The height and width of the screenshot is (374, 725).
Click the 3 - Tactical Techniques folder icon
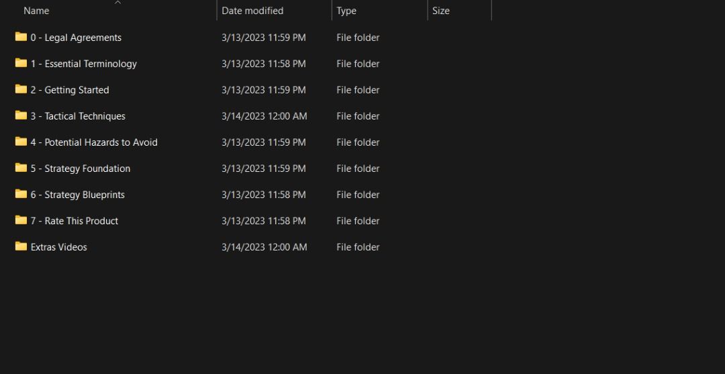click(x=21, y=115)
